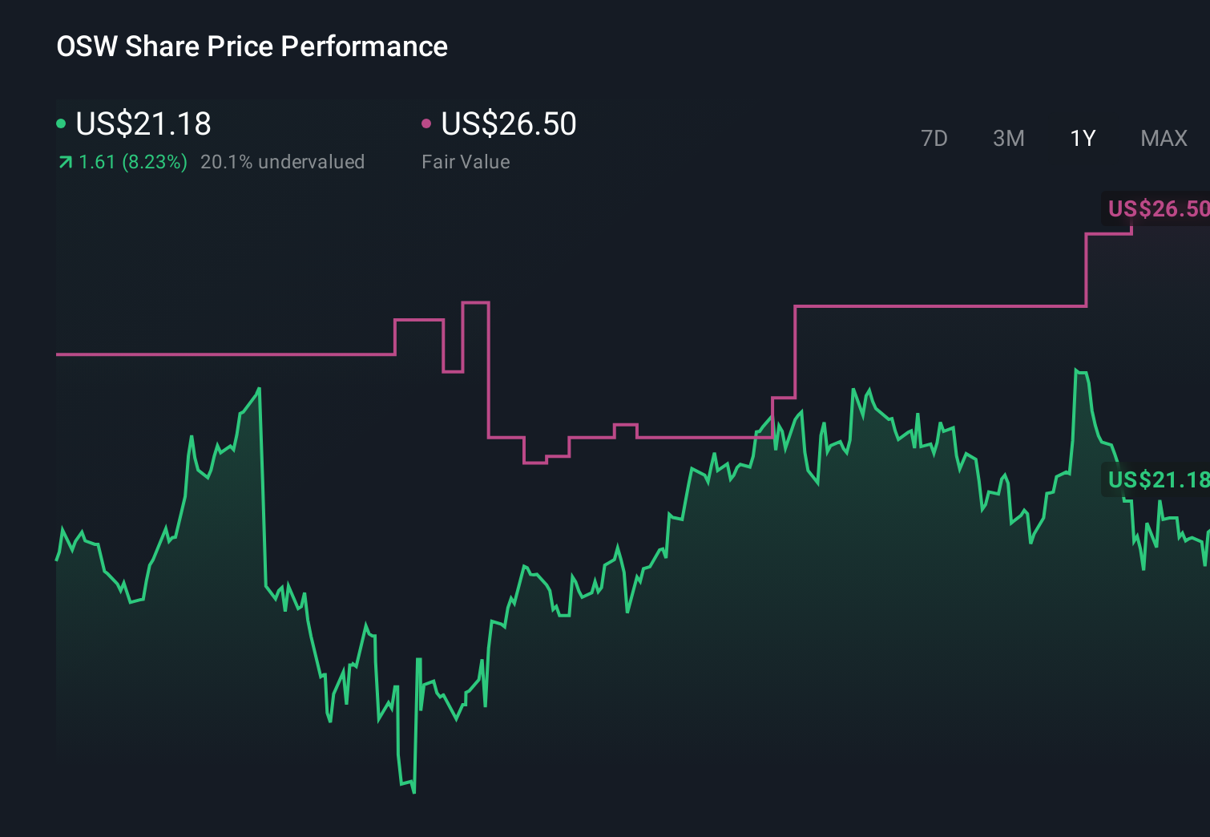This screenshot has height=837, width=1210.
Task: Toggle the undervalued indicator display
Action: pos(284,162)
